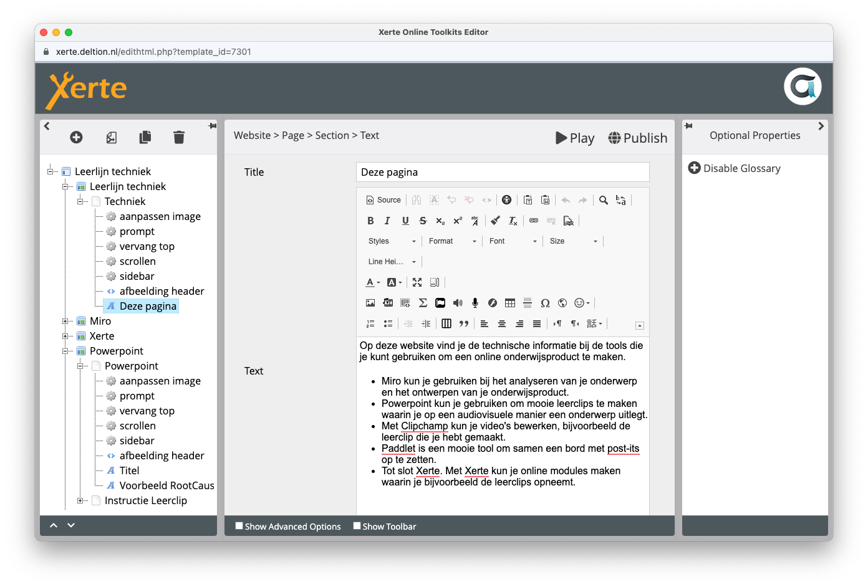The width and height of the screenshot is (868, 587).
Task: Apply subscript formatting
Action: [x=440, y=221]
